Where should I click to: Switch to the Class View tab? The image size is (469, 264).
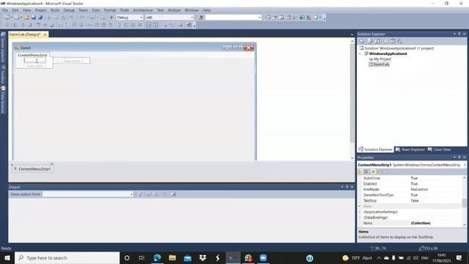pyautogui.click(x=439, y=150)
